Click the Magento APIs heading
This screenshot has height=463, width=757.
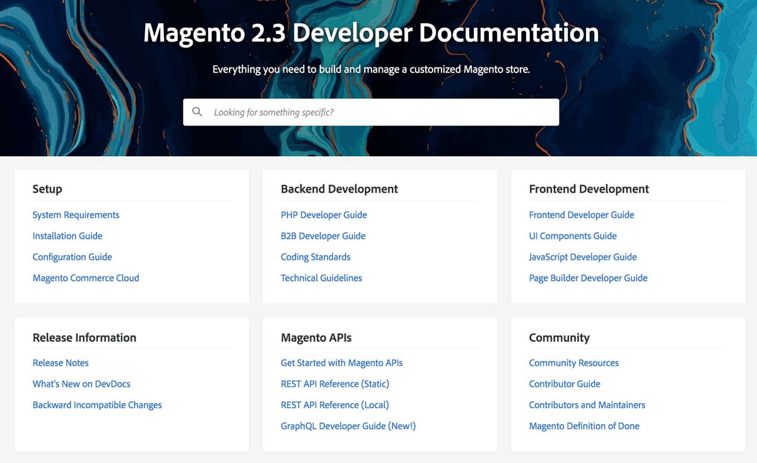316,338
